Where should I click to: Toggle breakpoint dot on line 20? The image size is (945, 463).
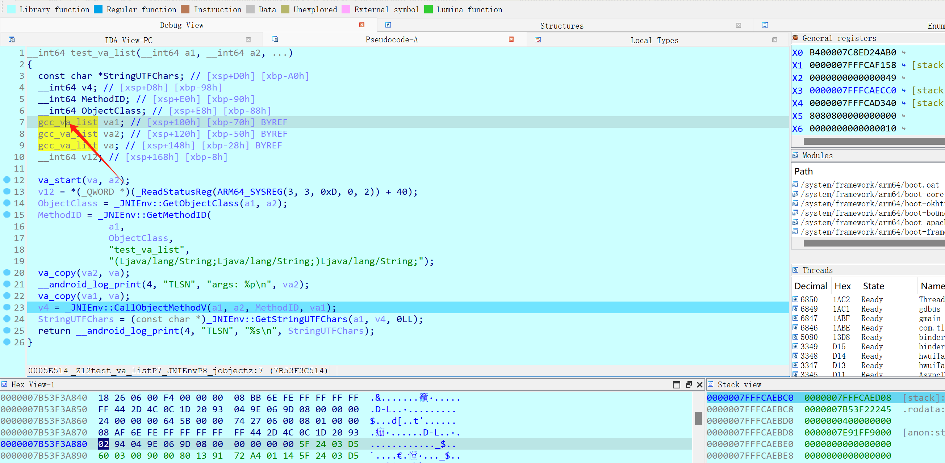click(x=7, y=272)
